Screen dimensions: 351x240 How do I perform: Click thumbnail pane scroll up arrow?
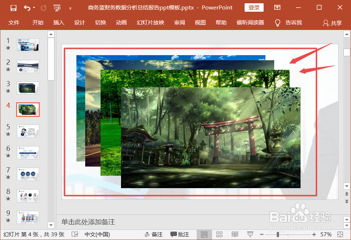point(51,34)
